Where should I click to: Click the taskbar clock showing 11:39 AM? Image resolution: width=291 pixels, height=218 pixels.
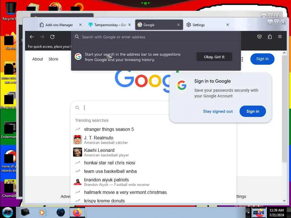point(277,213)
